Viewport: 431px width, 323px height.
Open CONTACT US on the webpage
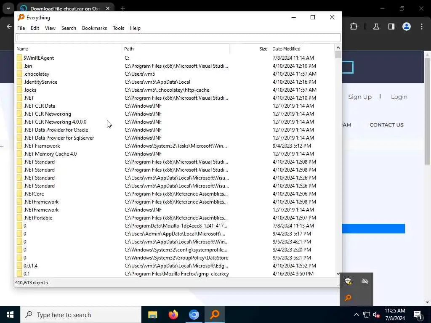coord(386,124)
